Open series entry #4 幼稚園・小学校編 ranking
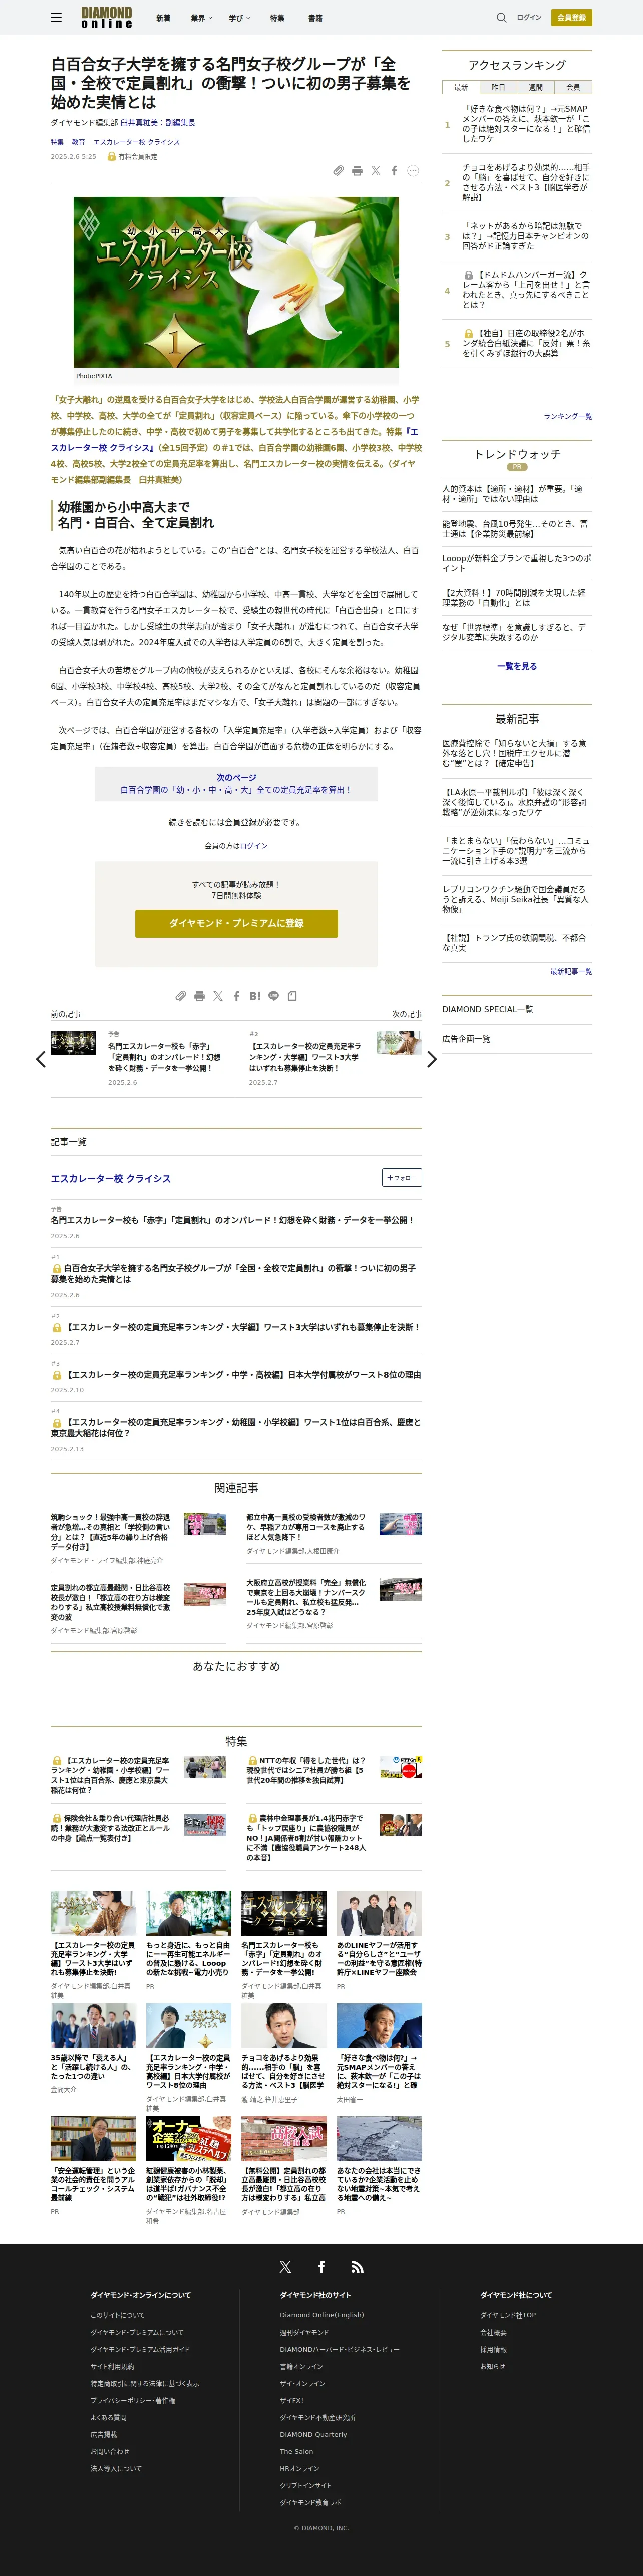 [x=236, y=1428]
